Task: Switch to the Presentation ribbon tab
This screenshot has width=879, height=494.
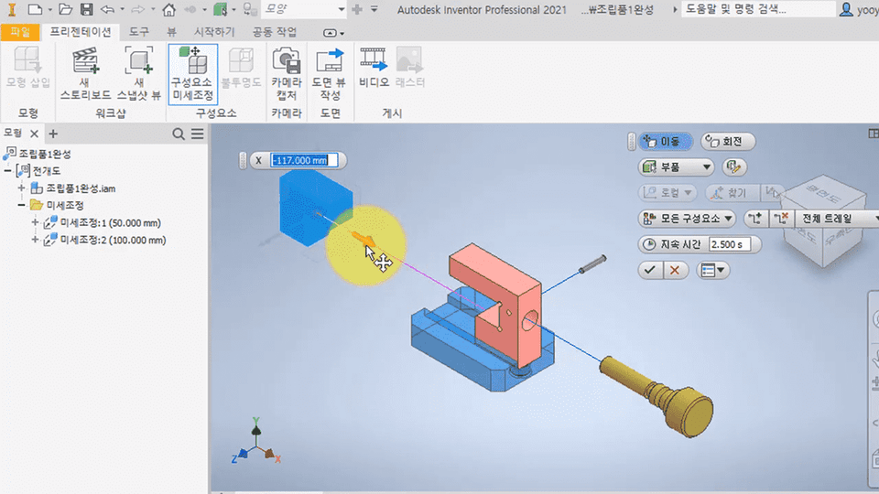Action: (81, 32)
